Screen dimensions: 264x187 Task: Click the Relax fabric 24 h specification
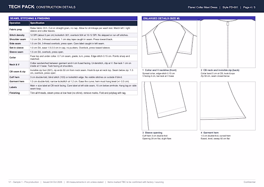pyautogui.click(x=80, y=29)
